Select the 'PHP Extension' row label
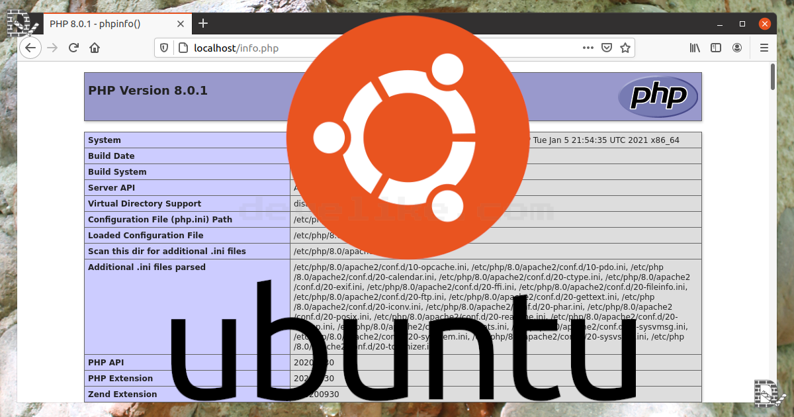 click(x=120, y=379)
